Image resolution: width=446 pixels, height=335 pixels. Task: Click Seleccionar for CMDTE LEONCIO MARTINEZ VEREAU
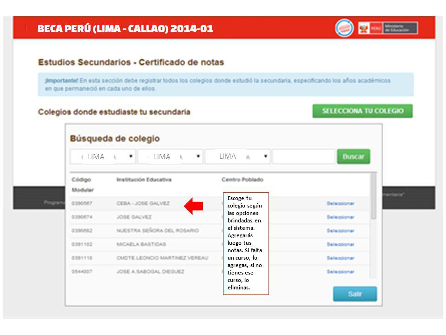(x=341, y=258)
